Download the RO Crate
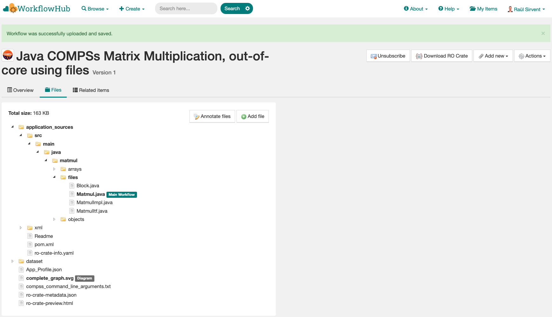552x317 pixels. (442, 56)
